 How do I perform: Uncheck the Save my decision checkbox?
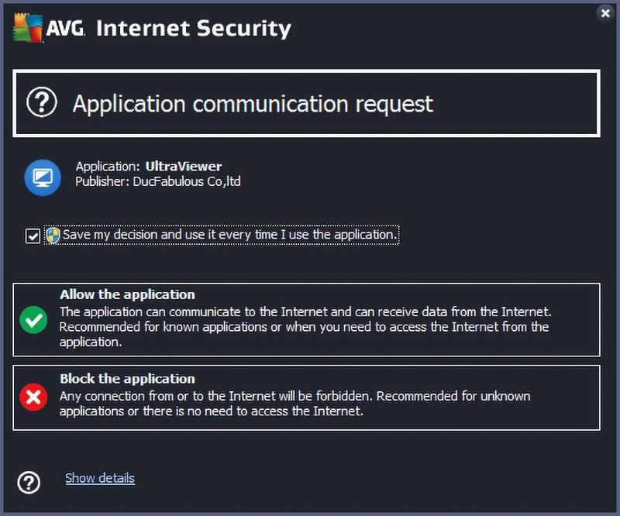(33, 236)
